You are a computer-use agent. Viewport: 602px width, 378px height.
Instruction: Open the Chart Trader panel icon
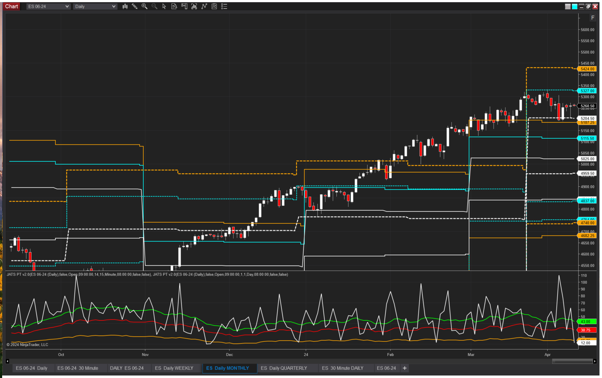(x=184, y=6)
